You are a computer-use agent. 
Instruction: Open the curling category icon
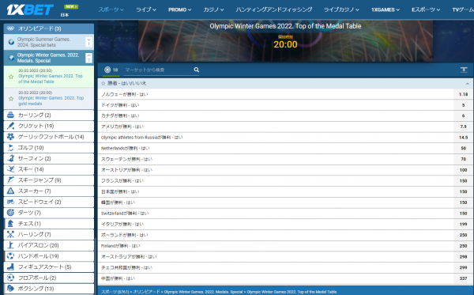[10, 115]
